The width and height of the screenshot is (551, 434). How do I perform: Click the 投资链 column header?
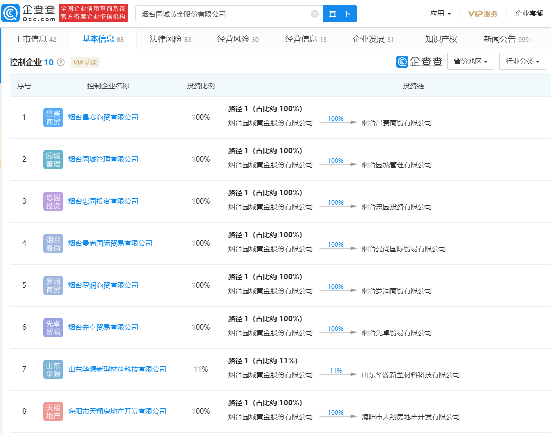tap(413, 86)
